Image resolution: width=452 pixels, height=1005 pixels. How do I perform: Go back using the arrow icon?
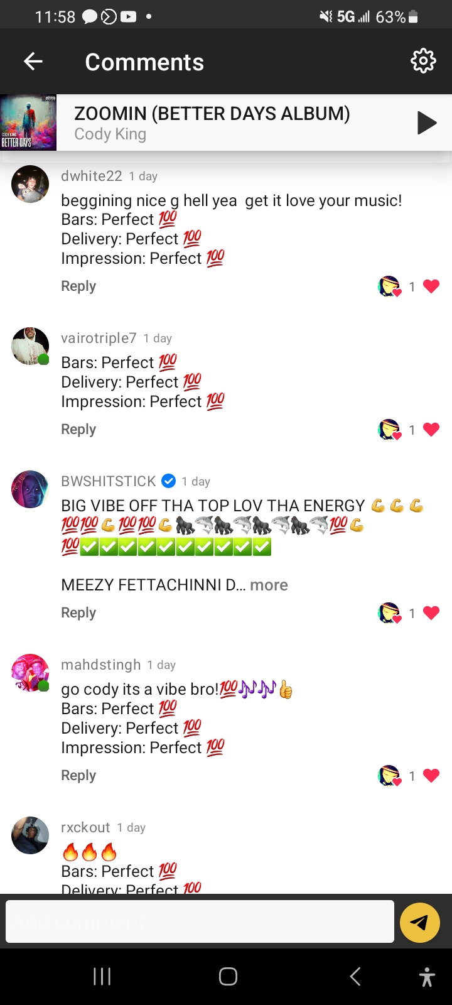[33, 62]
